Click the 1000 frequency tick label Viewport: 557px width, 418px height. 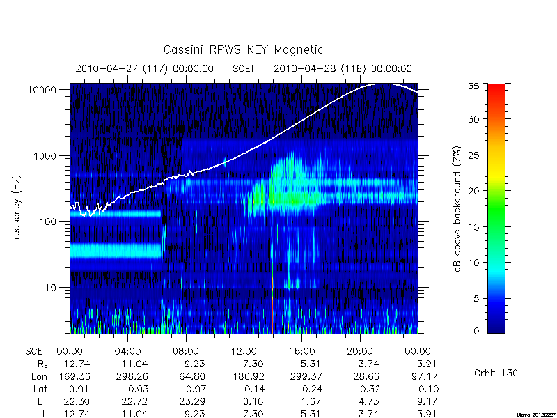[x=45, y=156]
